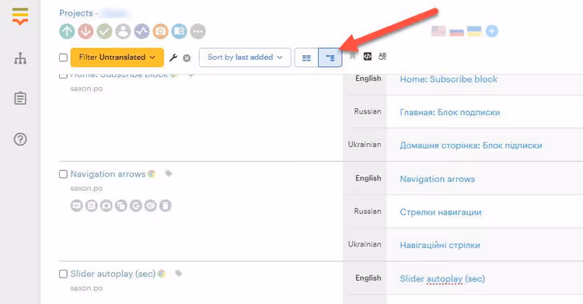Viewport: 583px width, 304px height.
Task: Click the duplicate key icon under Navigation arrows
Action: 121,205
